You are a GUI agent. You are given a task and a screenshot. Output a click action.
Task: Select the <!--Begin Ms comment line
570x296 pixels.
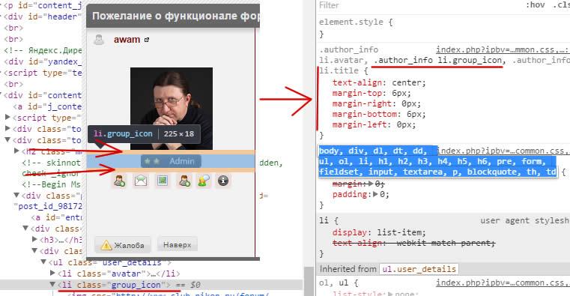(x=52, y=184)
